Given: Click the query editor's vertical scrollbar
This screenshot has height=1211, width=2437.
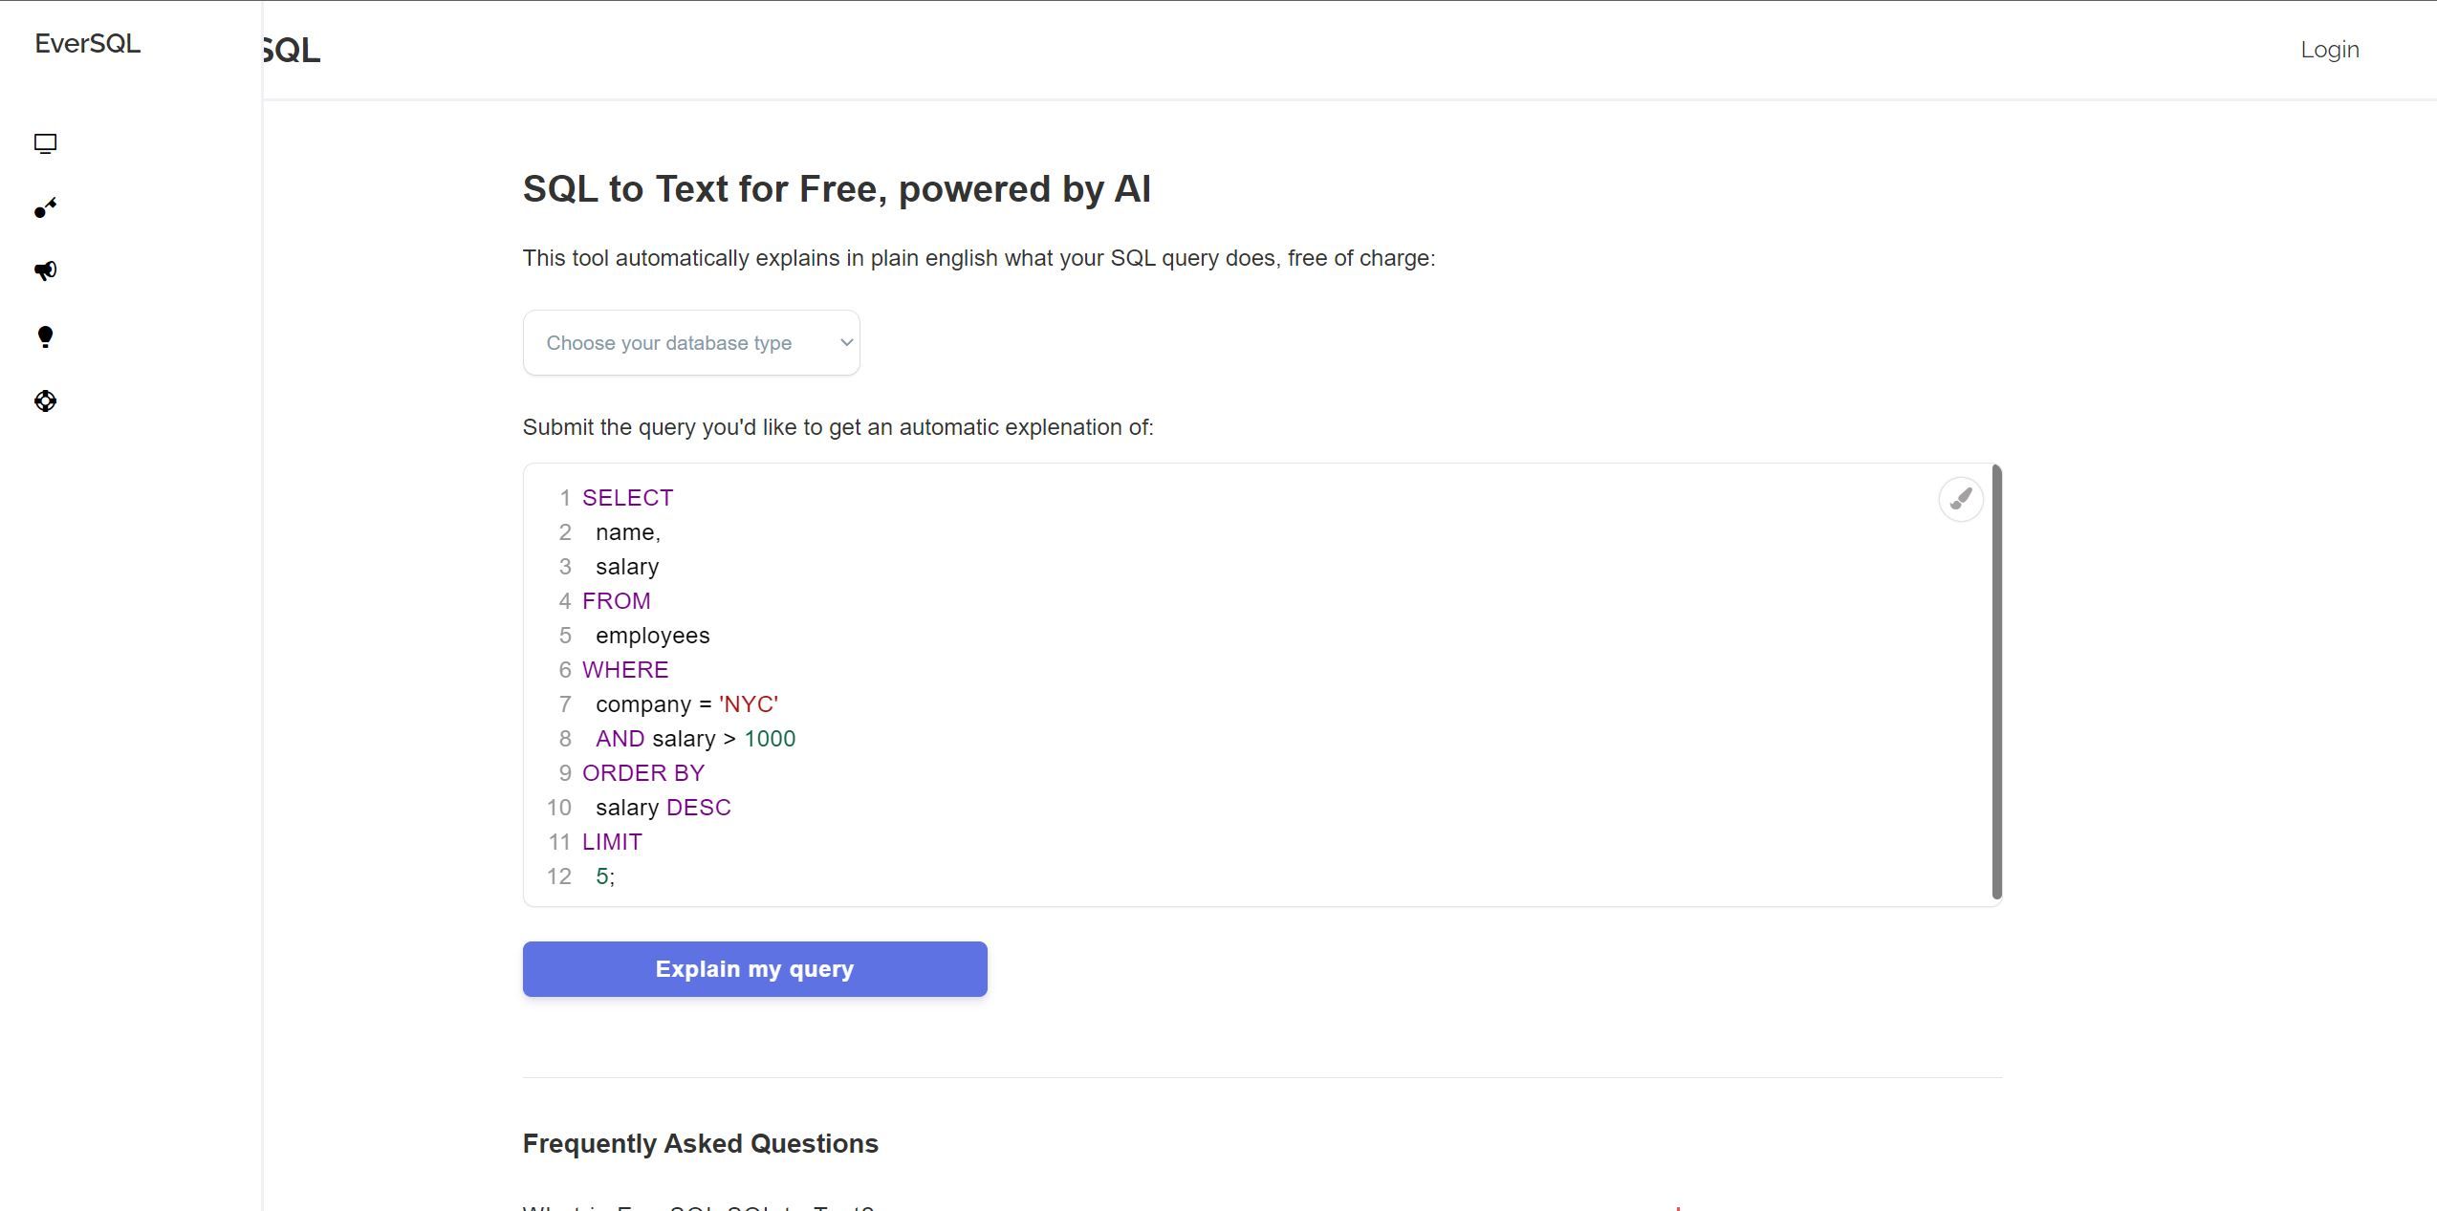Looking at the screenshot, I should 1996,682.
